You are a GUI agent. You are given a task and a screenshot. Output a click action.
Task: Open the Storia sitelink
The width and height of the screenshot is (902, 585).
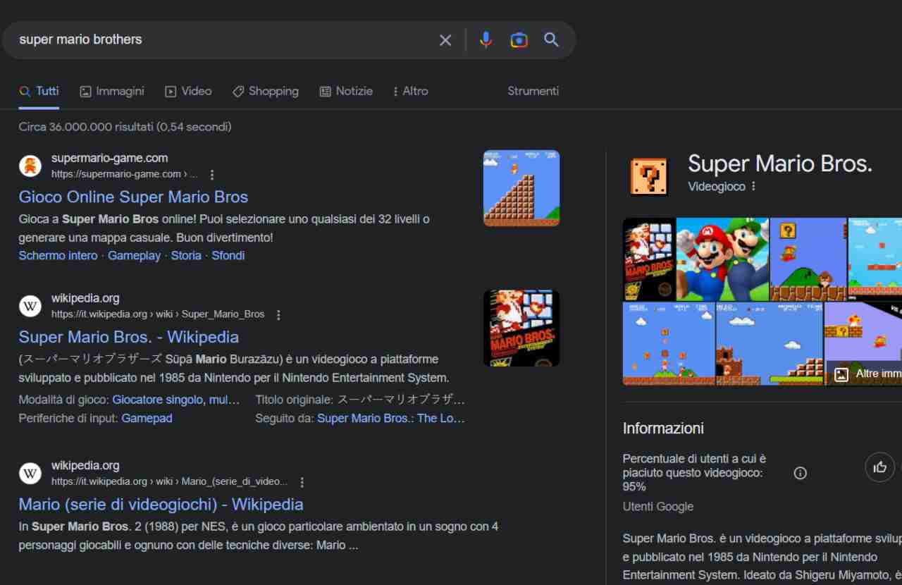click(186, 256)
